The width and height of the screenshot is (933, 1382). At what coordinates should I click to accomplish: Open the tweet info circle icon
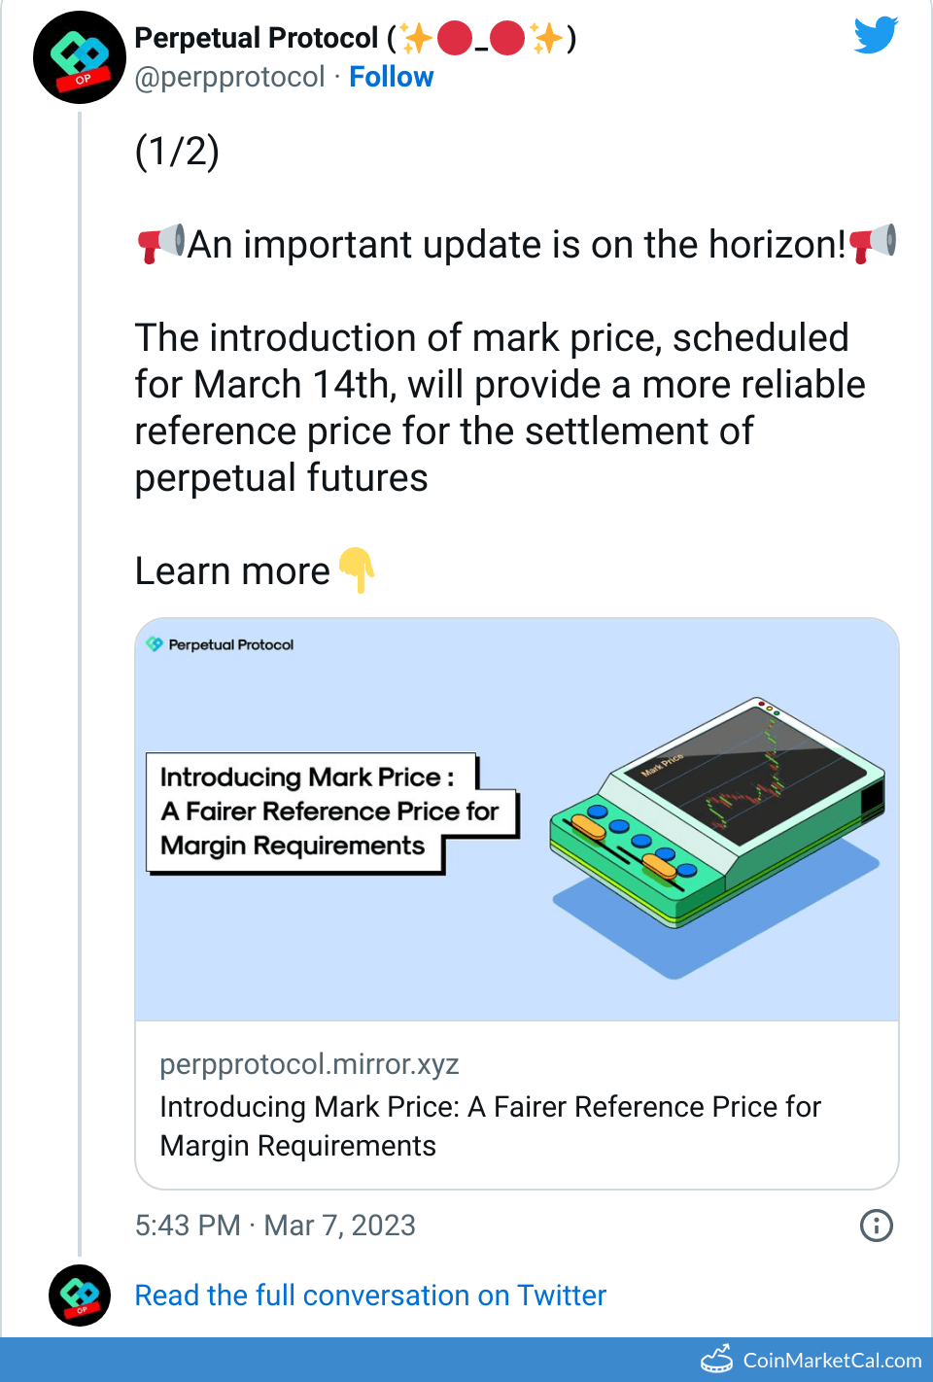coord(876,1226)
